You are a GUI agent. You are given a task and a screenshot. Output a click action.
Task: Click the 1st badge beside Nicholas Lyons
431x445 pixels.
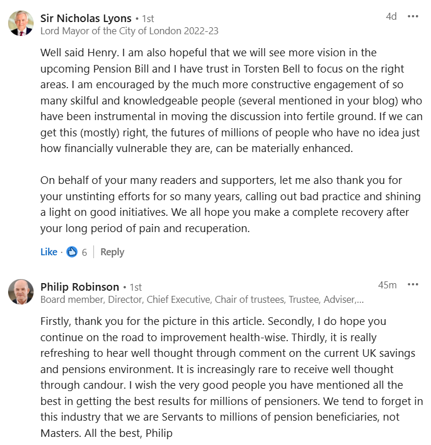[x=147, y=19]
